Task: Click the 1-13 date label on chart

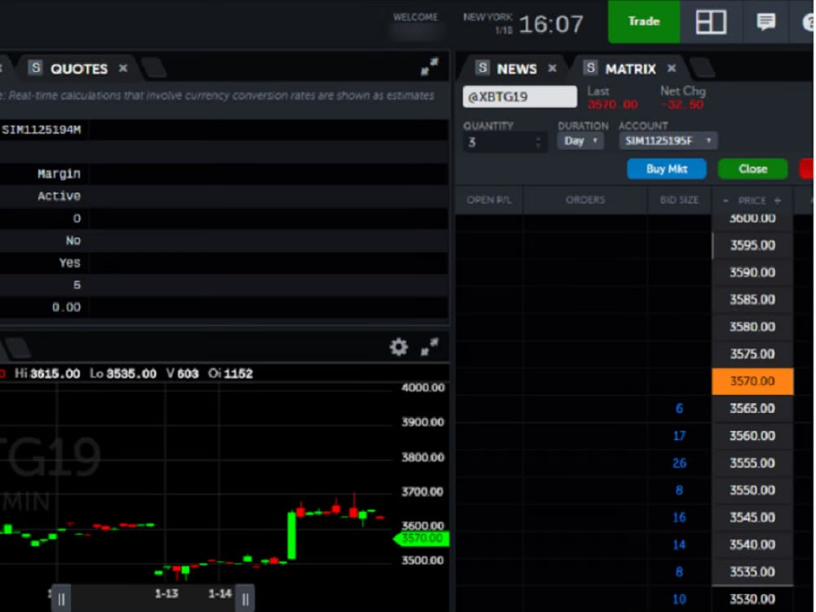Action: point(166,593)
